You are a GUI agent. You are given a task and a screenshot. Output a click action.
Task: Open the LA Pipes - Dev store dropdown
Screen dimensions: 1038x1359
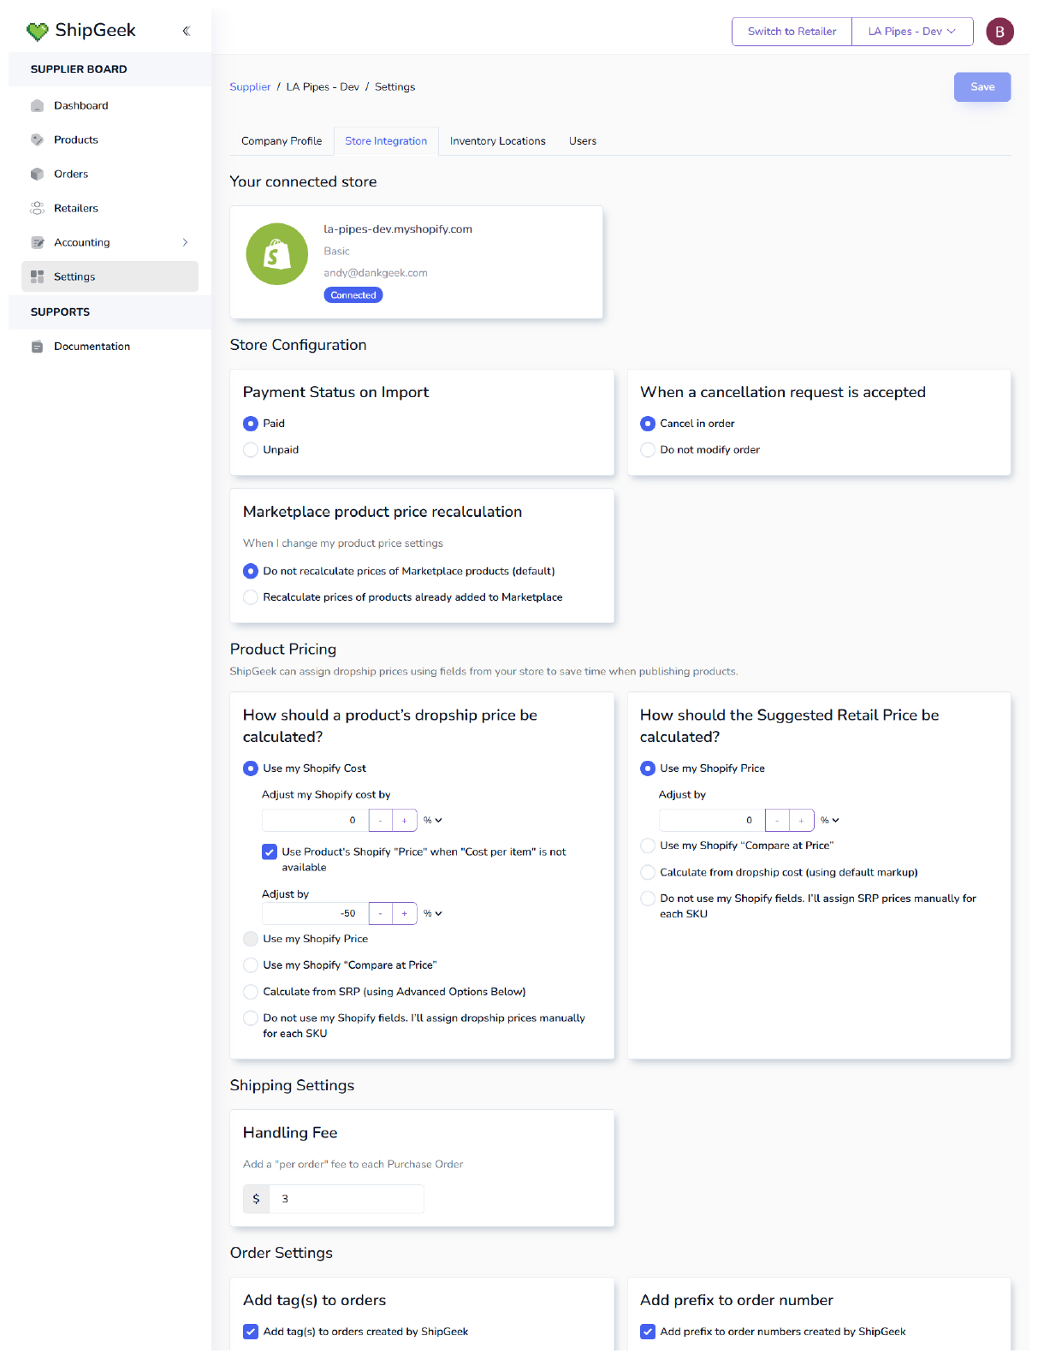point(912,32)
